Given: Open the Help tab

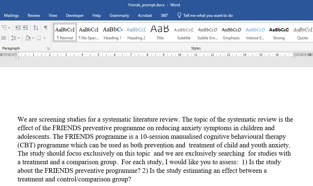Looking at the screenshot, I should click(96, 16).
